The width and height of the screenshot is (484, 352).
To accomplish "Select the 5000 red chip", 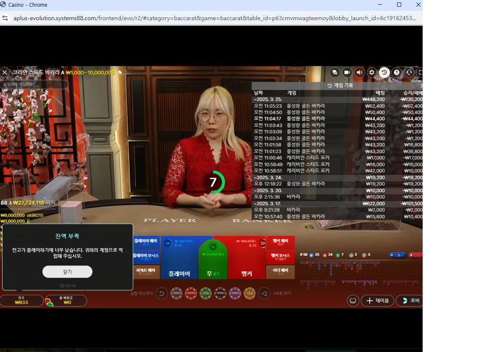I will point(191,293).
